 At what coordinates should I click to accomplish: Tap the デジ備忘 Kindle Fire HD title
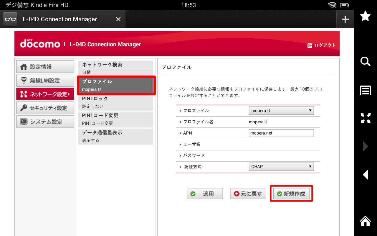tap(37, 5)
